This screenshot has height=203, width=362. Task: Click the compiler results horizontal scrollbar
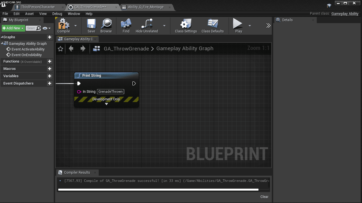(158, 190)
